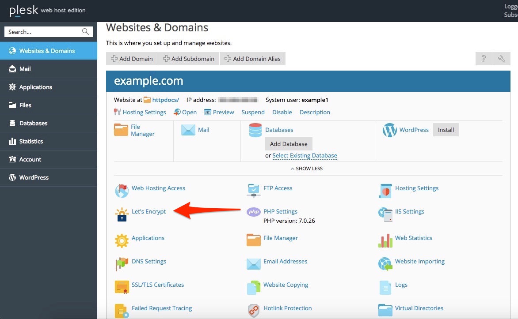Viewport: 518px width, 319px height.
Task: Open Account in the left sidebar
Action: point(49,159)
